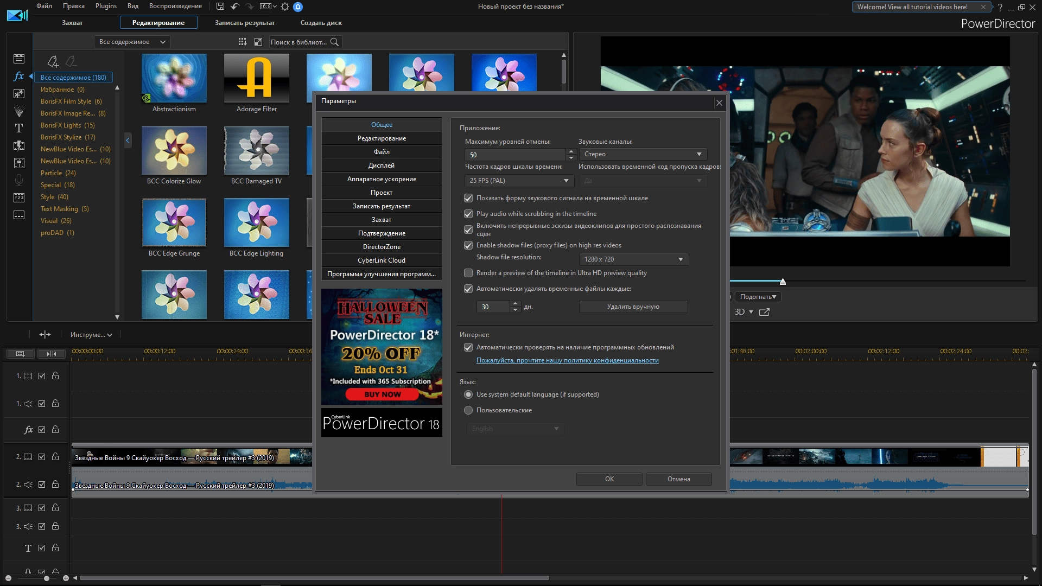Open 3D mode dropdown arrow
This screenshot has height=586, width=1042.
751,312
